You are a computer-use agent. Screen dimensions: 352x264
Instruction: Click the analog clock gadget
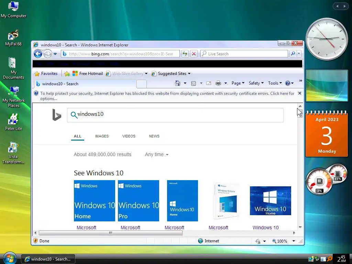327,39
